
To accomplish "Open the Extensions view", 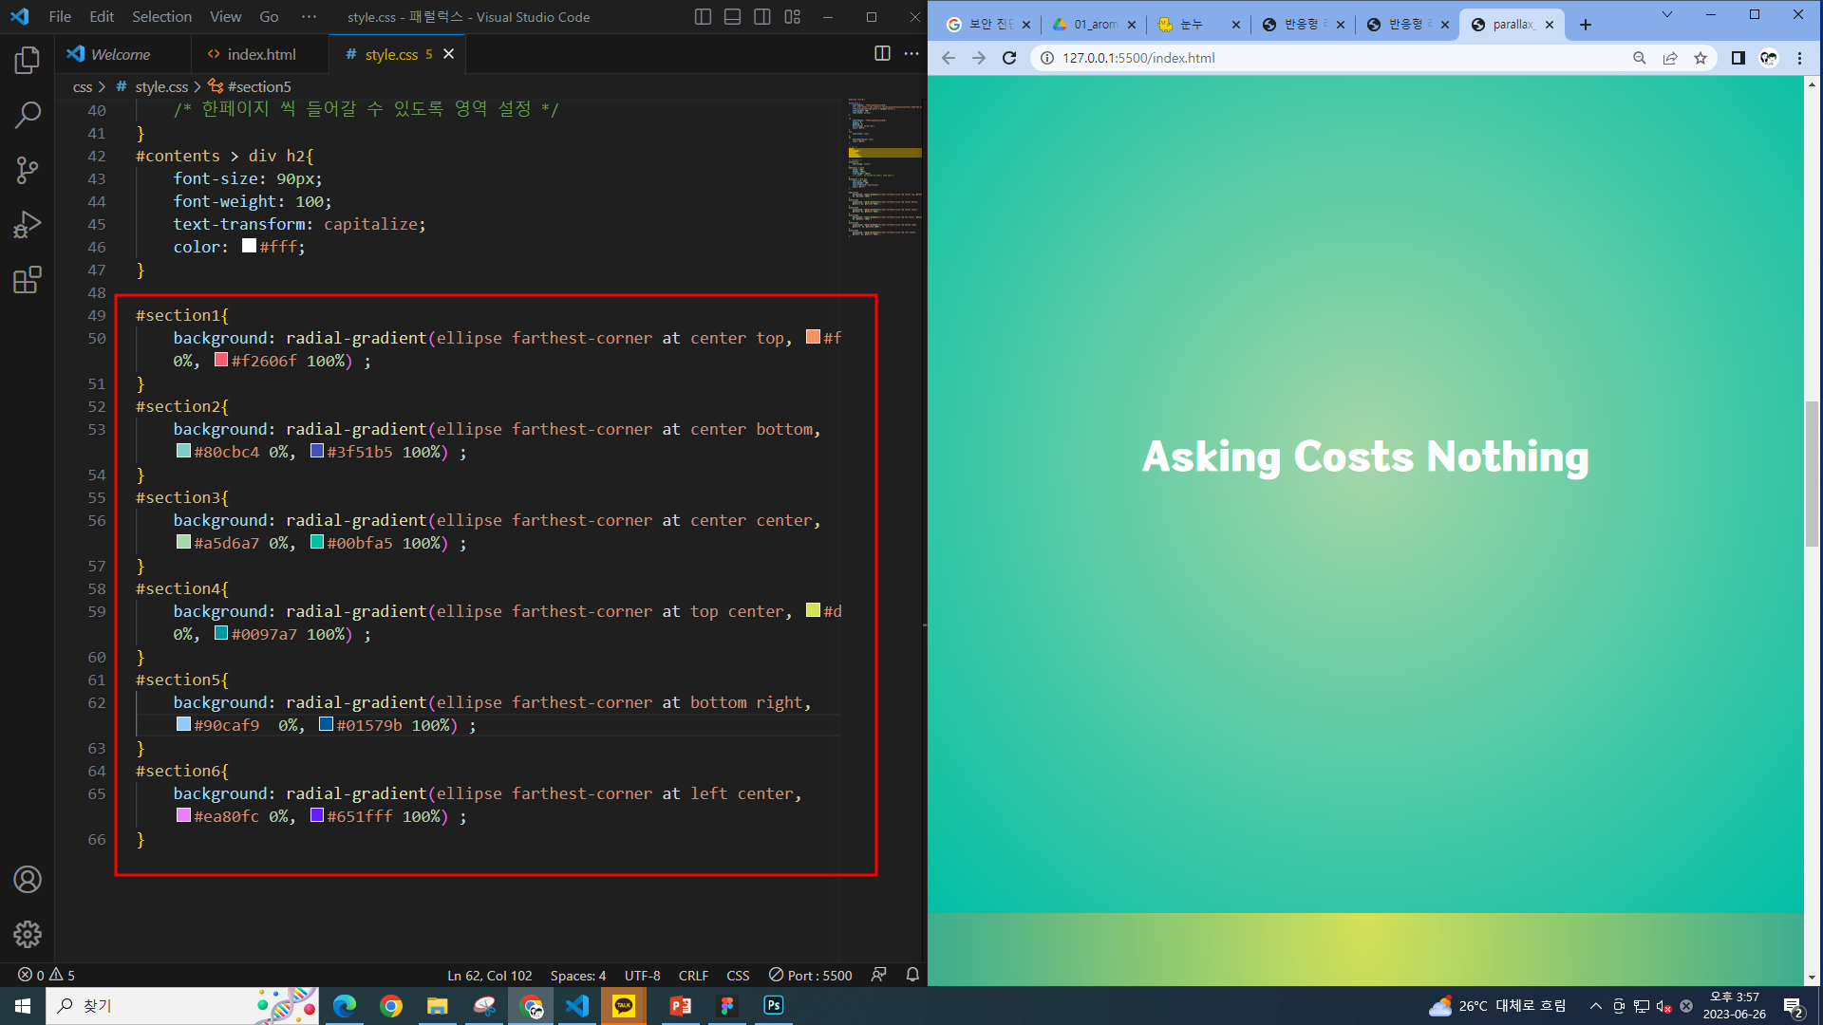I will pos(28,280).
